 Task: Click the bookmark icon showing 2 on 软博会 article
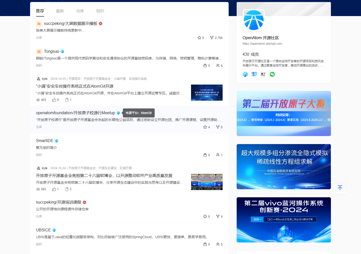pos(67,189)
